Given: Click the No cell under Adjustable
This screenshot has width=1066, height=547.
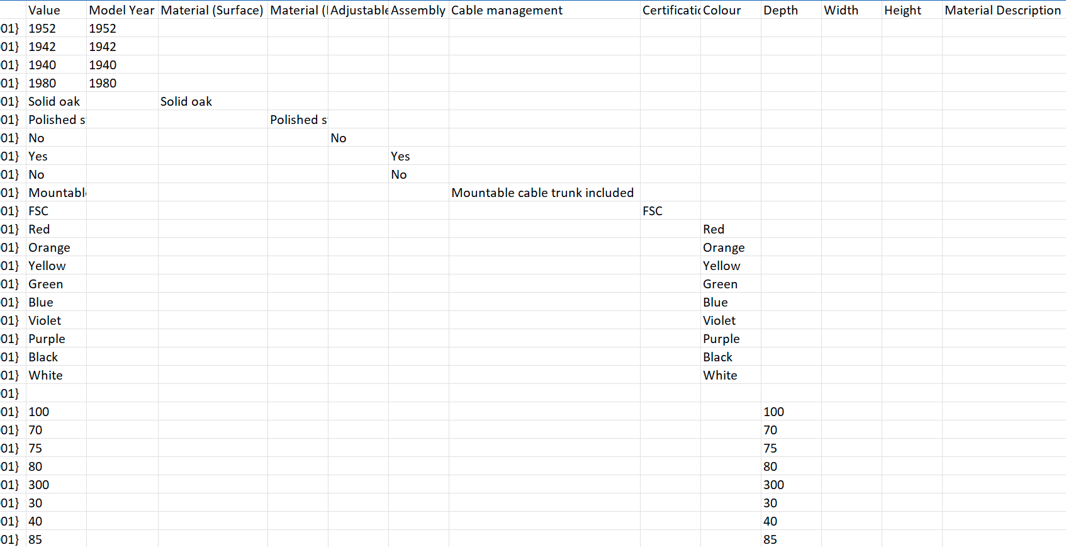Looking at the screenshot, I should tap(358, 138).
